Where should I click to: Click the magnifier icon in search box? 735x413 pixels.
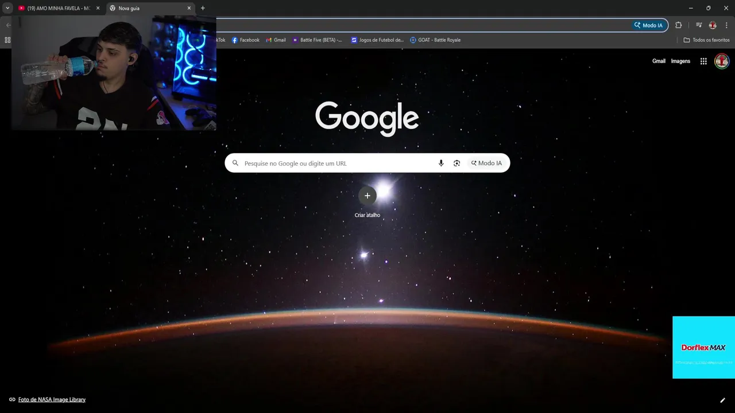tap(235, 163)
